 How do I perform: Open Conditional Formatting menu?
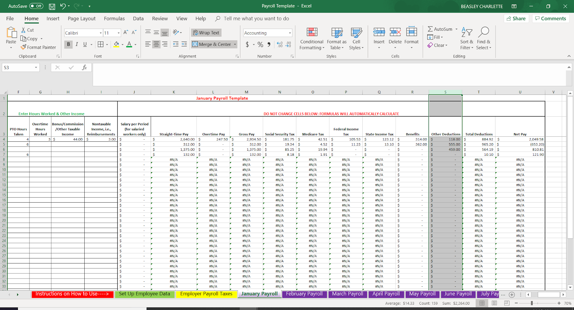[312, 38]
